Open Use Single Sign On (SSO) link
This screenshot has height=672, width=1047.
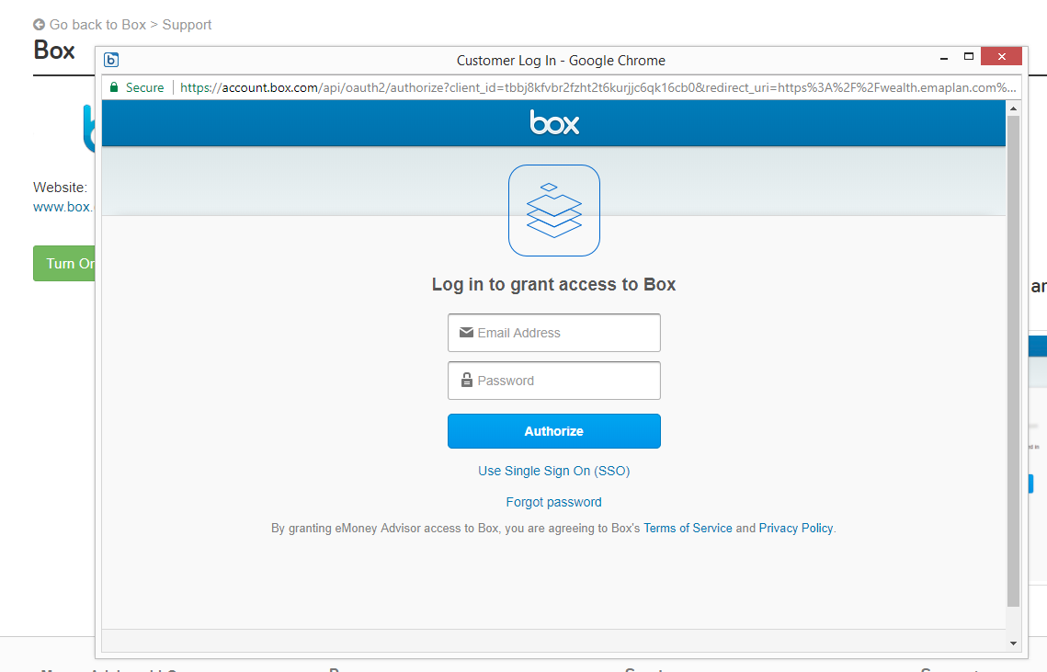coord(553,471)
